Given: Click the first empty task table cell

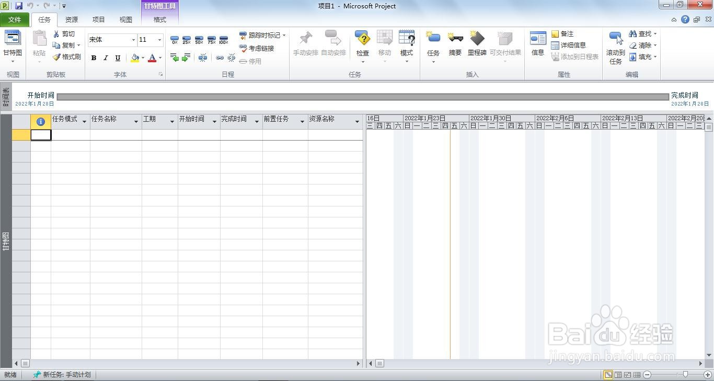Looking at the screenshot, I should [41, 135].
